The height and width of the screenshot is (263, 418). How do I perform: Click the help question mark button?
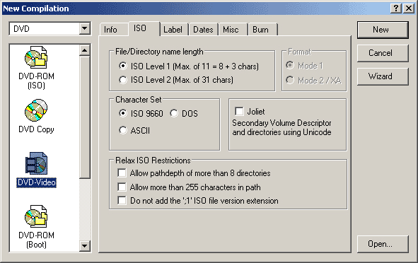coord(396,8)
